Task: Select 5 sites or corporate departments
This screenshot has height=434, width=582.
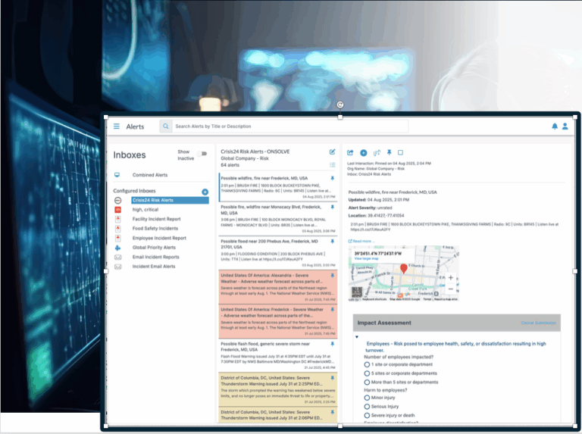Action: [x=367, y=373]
